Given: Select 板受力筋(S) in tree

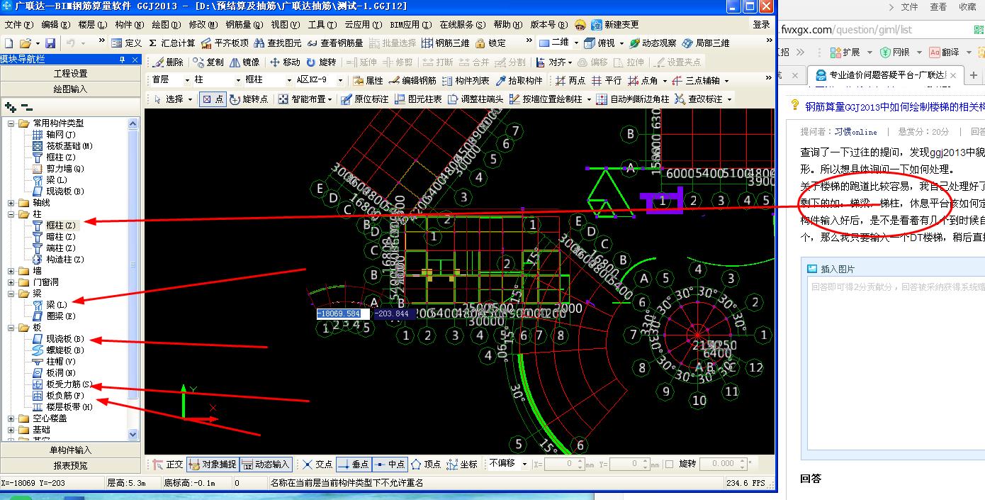Looking at the screenshot, I should [x=69, y=384].
